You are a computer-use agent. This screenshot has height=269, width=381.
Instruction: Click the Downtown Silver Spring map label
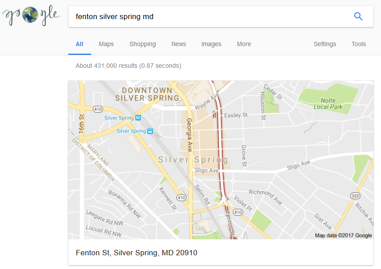[147, 94]
